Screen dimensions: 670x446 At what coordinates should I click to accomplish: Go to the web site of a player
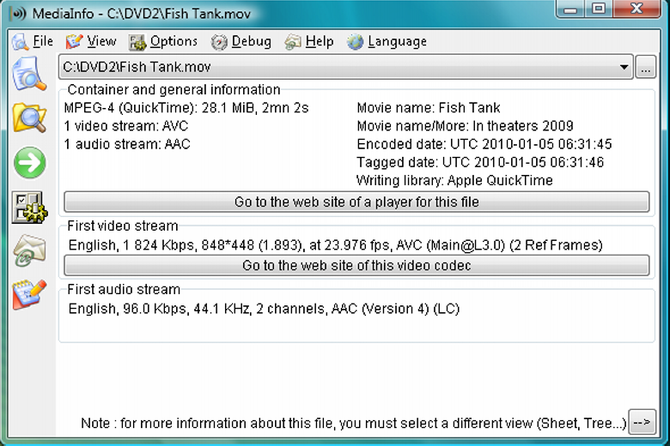click(x=356, y=202)
